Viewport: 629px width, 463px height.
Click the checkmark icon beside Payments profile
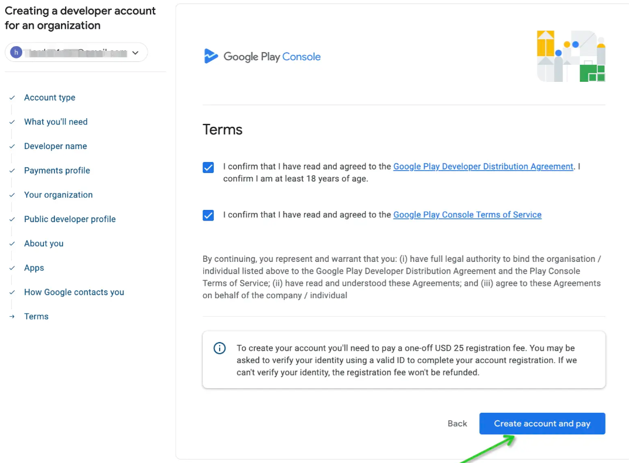[12, 171]
